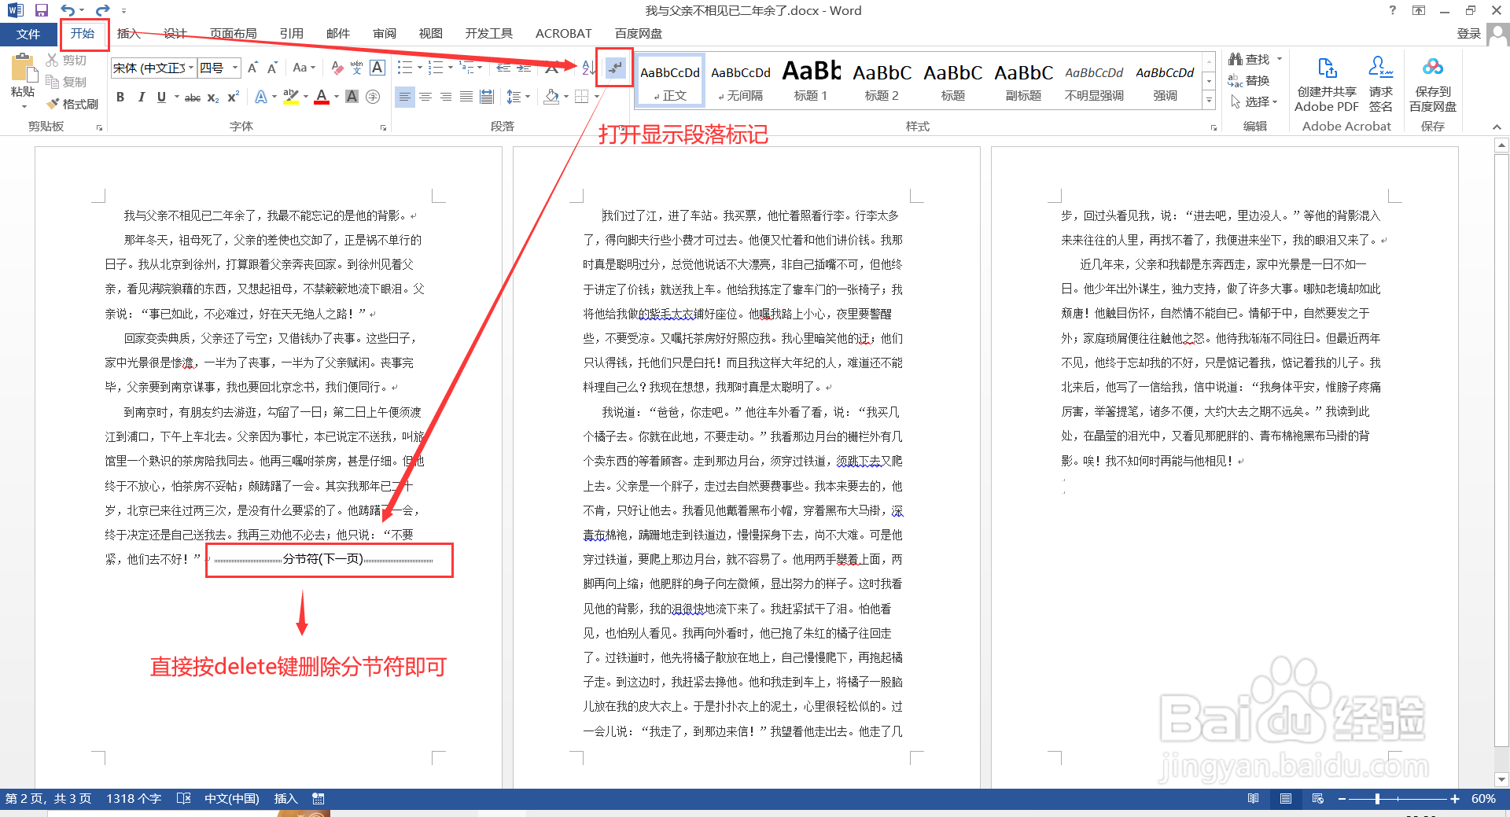The image size is (1510, 817).
Task: Toggle bold formatting
Action: coord(120,97)
